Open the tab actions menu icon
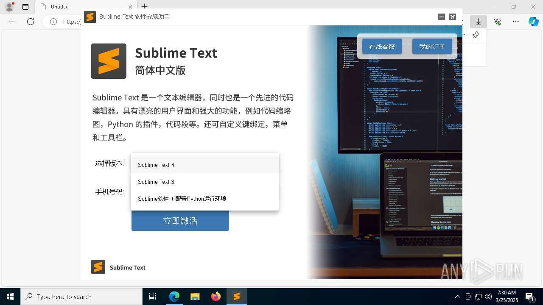 click(25, 7)
